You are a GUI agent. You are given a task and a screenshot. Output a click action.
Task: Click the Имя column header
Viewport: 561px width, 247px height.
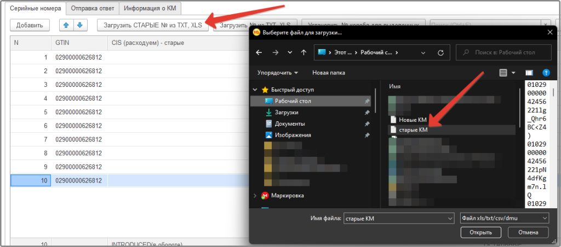394,87
